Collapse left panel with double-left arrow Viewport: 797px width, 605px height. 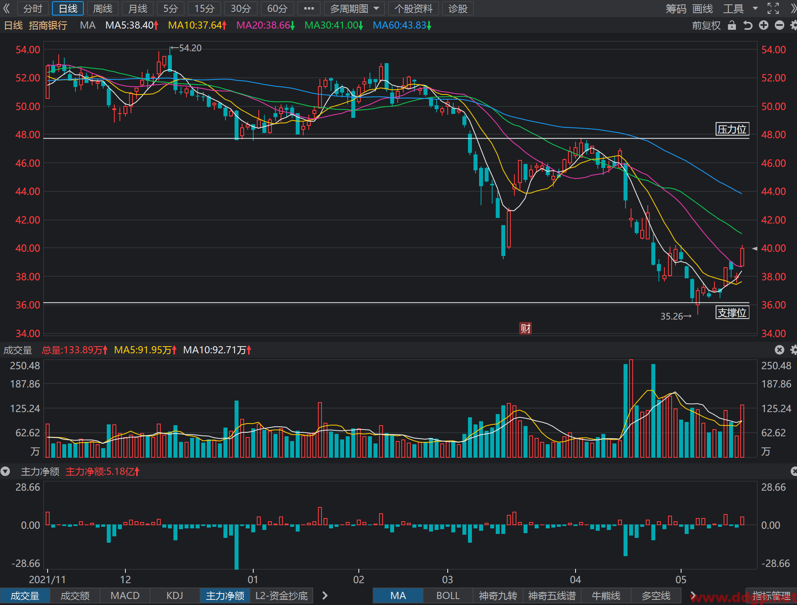coord(7,8)
